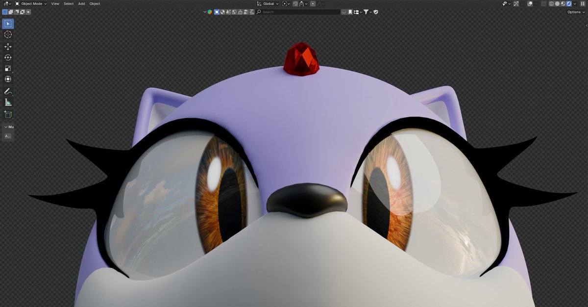The height and width of the screenshot is (307, 588).
Task: Open the Object menu
Action: tap(94, 3)
